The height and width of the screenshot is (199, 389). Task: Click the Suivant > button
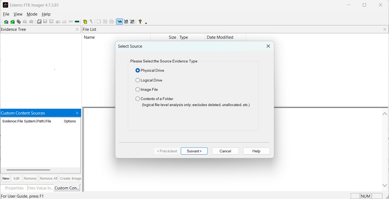(194, 151)
